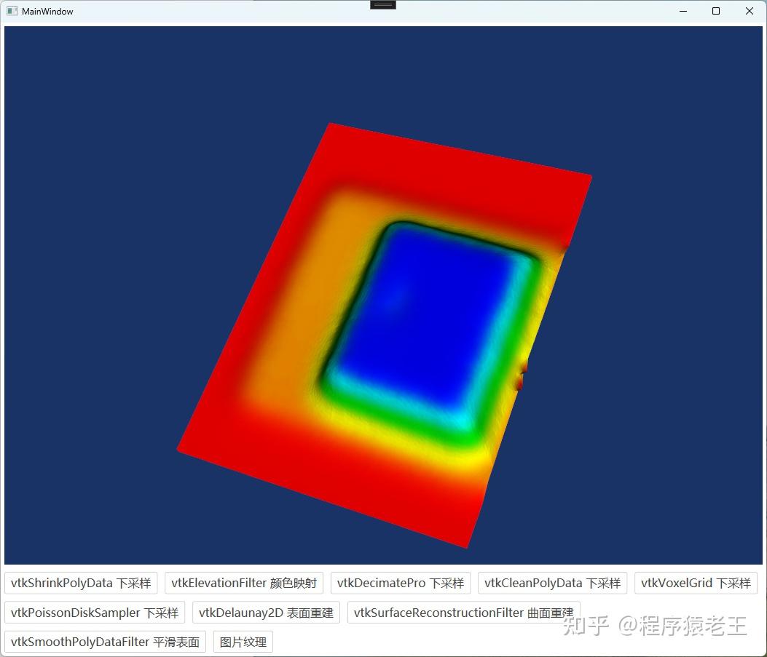Maximize the MainWindow application
Image resolution: width=767 pixels, height=657 pixels.
pos(716,11)
